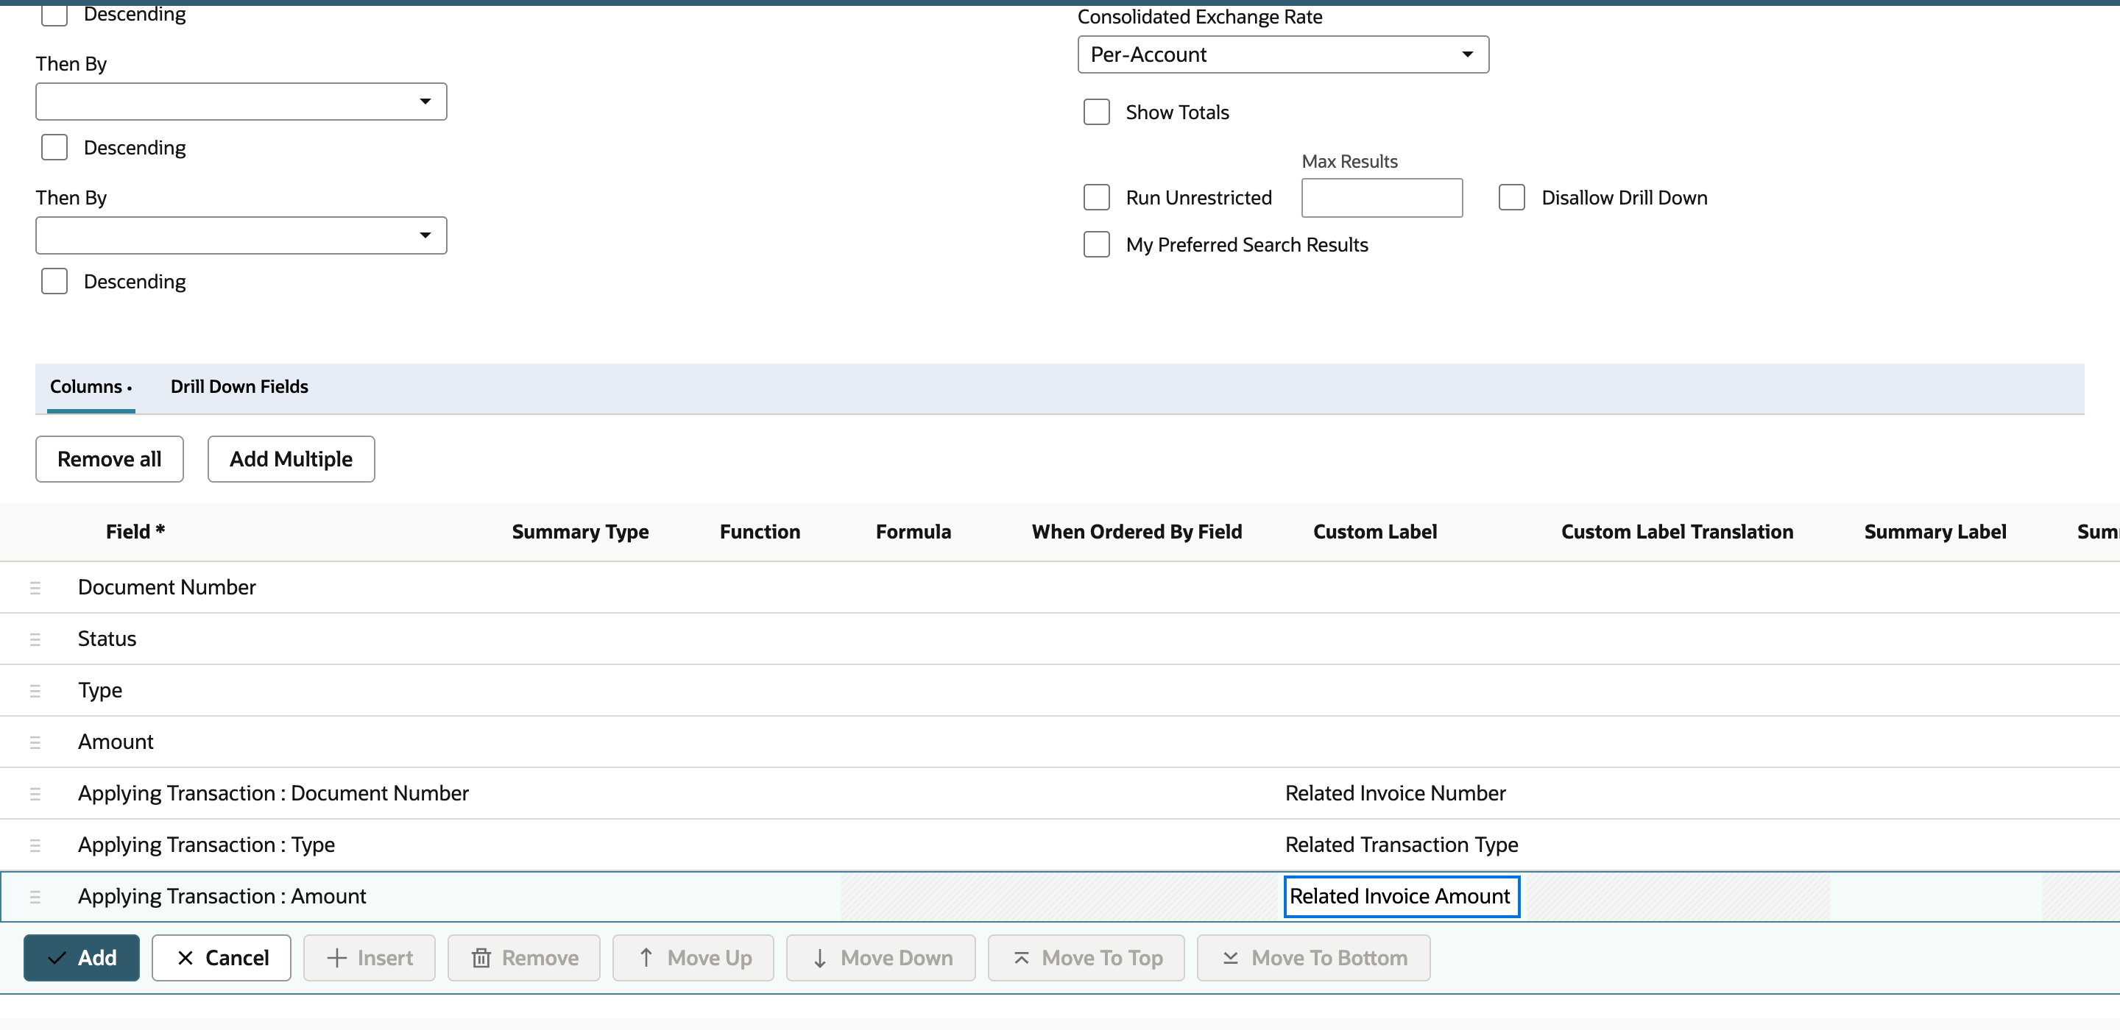Enable Run Unrestricted checkbox
2120x1030 pixels.
point(1096,197)
